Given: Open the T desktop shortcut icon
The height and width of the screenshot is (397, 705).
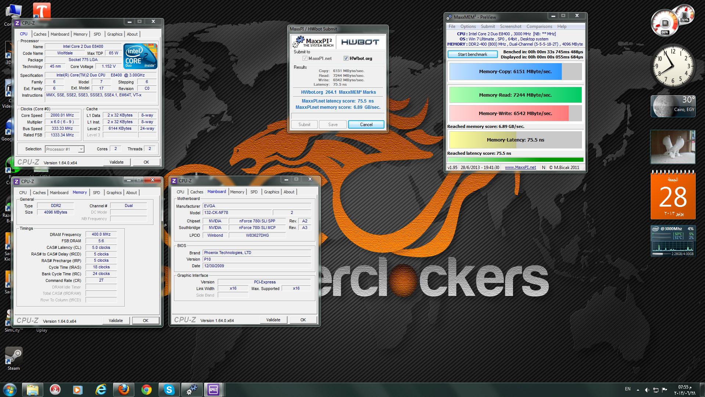Looking at the screenshot, I should (41, 10).
